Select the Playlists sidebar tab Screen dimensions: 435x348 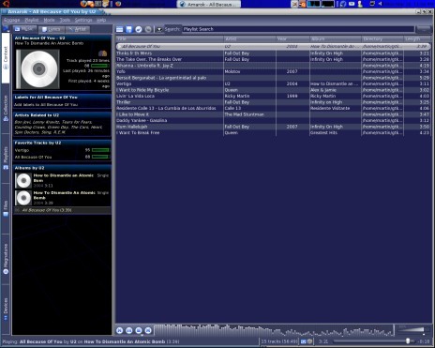click(x=6, y=159)
